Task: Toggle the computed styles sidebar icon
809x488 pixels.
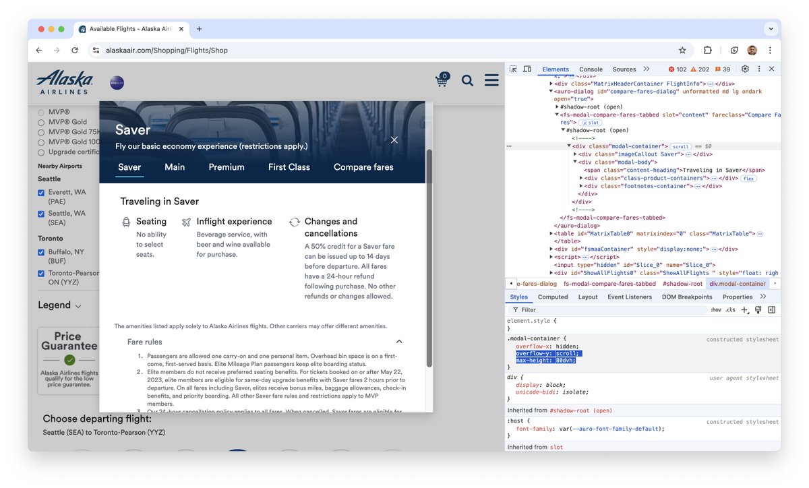Action: pyautogui.click(x=772, y=310)
